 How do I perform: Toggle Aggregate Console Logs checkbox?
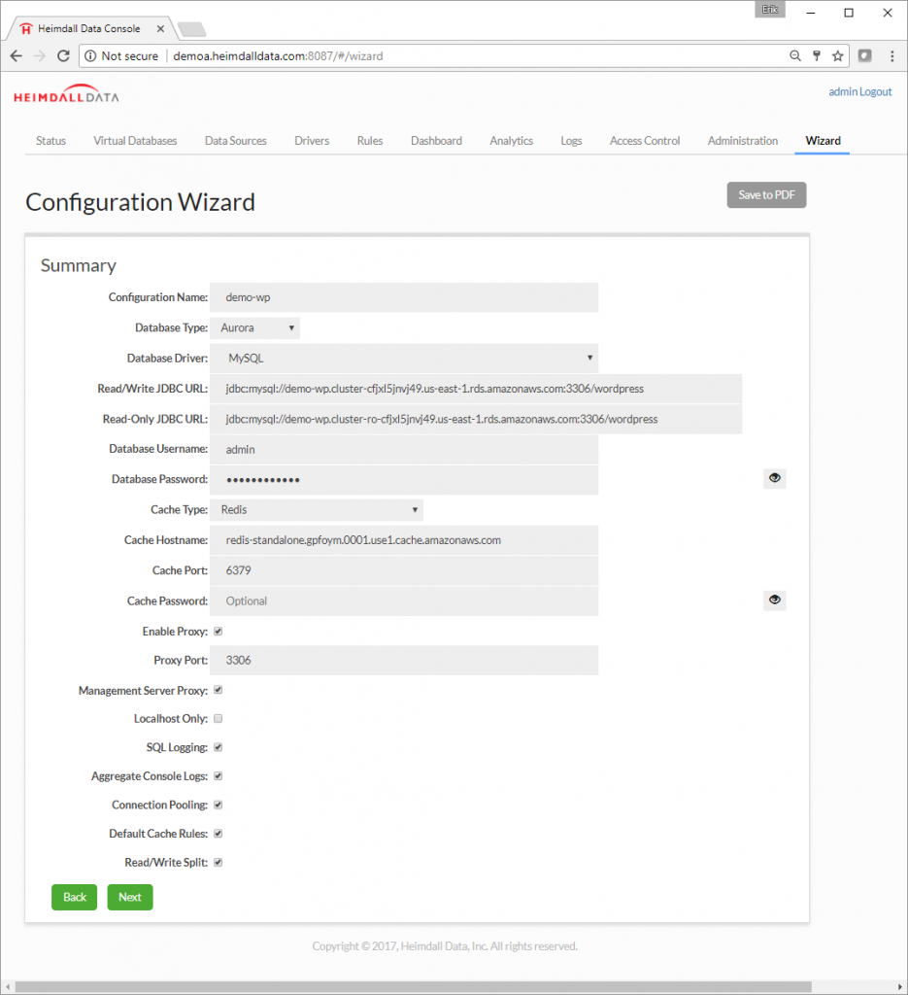pyautogui.click(x=219, y=776)
